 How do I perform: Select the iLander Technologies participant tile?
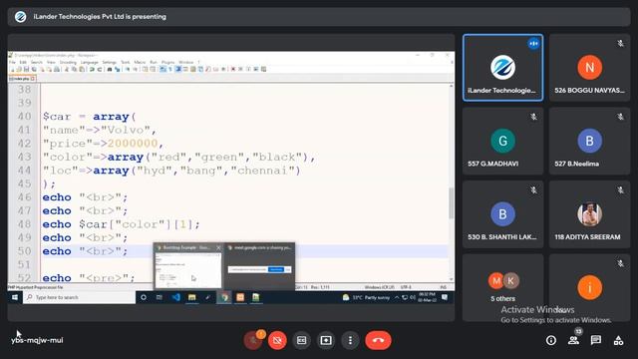coord(502,68)
